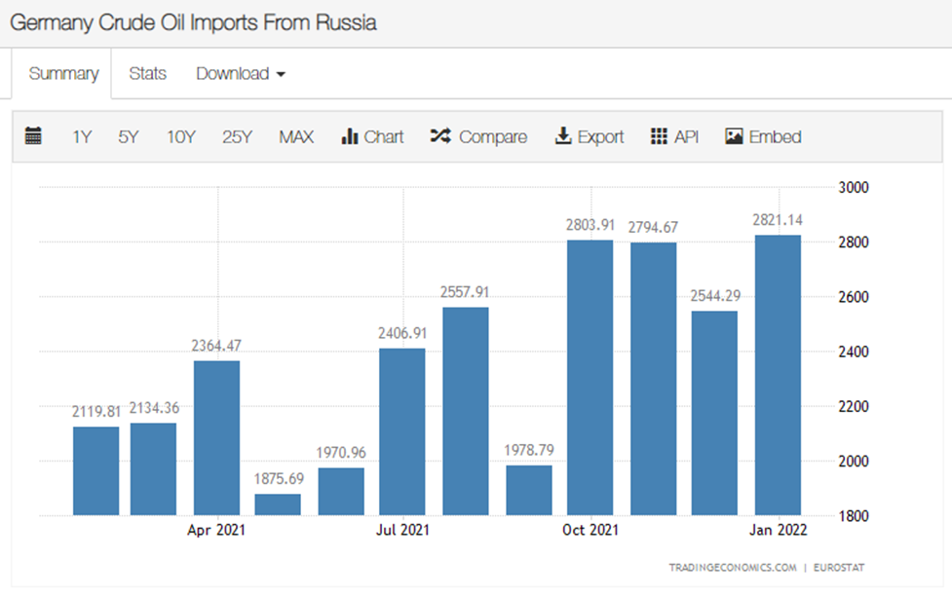
Task: Select the Oct 2021 bar valued 2803.91
Action: (x=590, y=378)
